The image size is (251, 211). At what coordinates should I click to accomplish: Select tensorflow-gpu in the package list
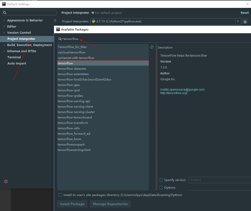(x=68, y=85)
